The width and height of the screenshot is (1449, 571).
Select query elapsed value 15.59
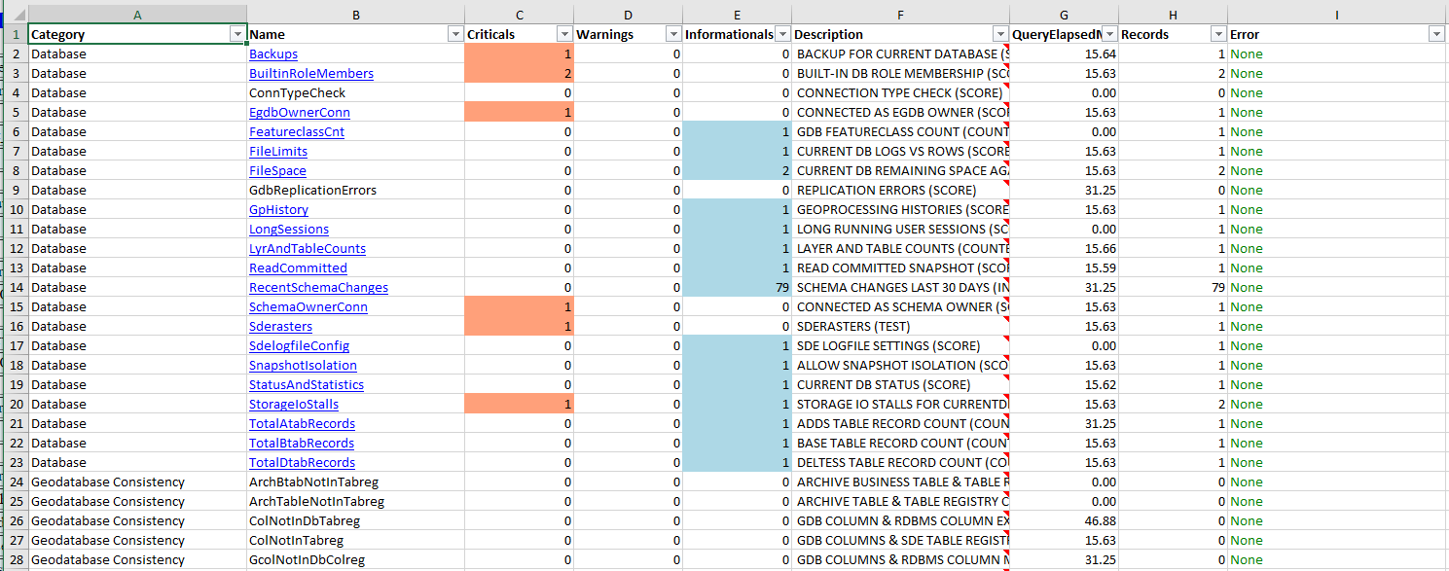1065,268
